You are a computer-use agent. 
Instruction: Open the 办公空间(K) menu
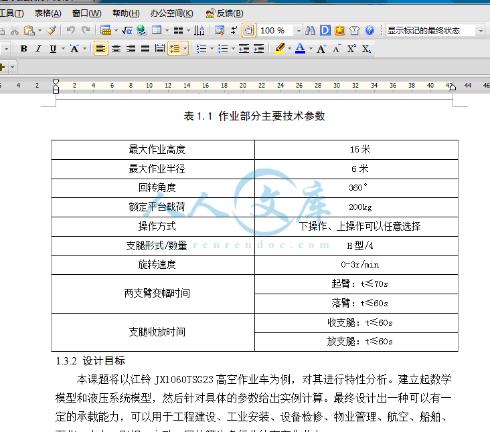pyautogui.click(x=171, y=13)
